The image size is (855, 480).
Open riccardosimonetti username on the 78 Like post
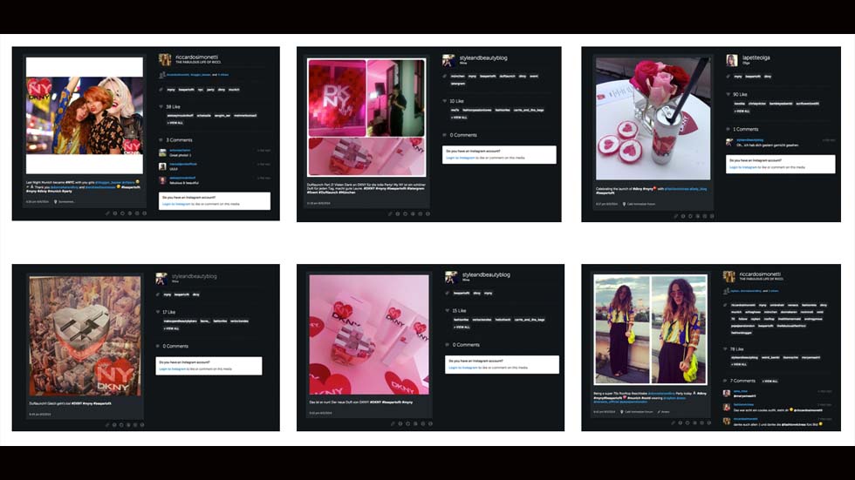(760, 274)
